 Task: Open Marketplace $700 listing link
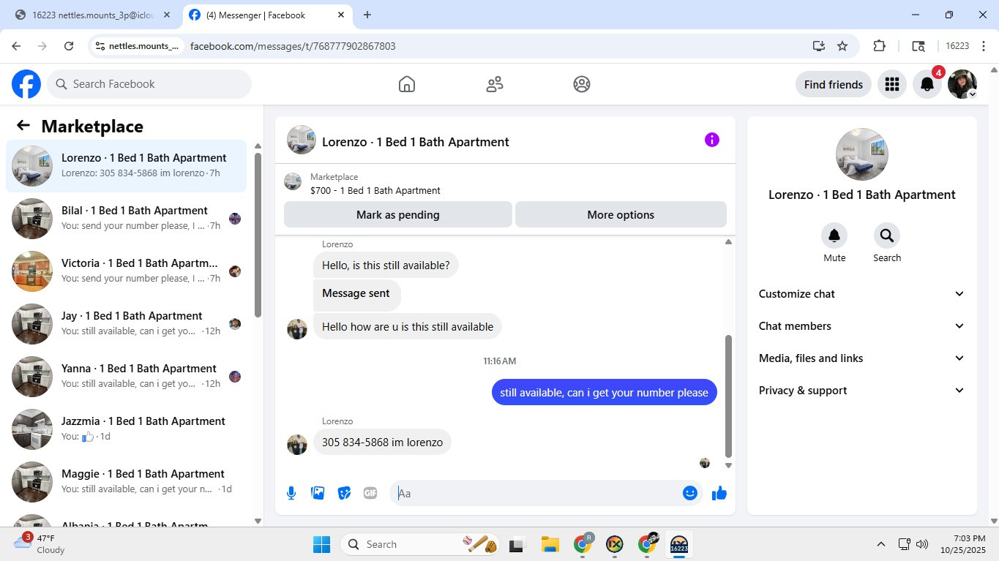(x=375, y=190)
